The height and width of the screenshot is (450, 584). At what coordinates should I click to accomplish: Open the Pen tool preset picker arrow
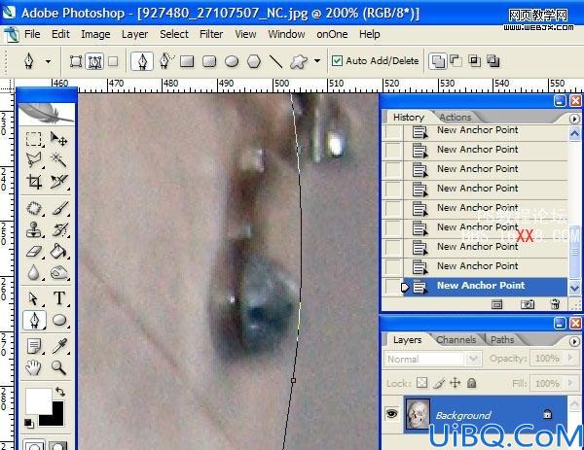pyautogui.click(x=48, y=61)
